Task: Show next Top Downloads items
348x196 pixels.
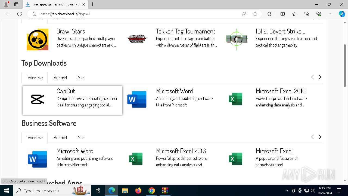Action: coord(320,77)
